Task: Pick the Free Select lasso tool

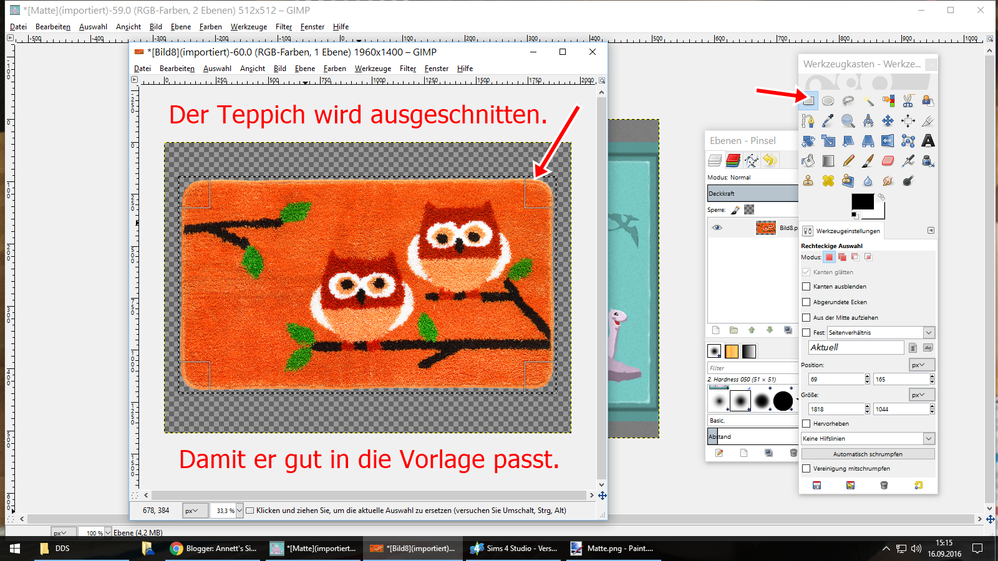Action: (848, 101)
